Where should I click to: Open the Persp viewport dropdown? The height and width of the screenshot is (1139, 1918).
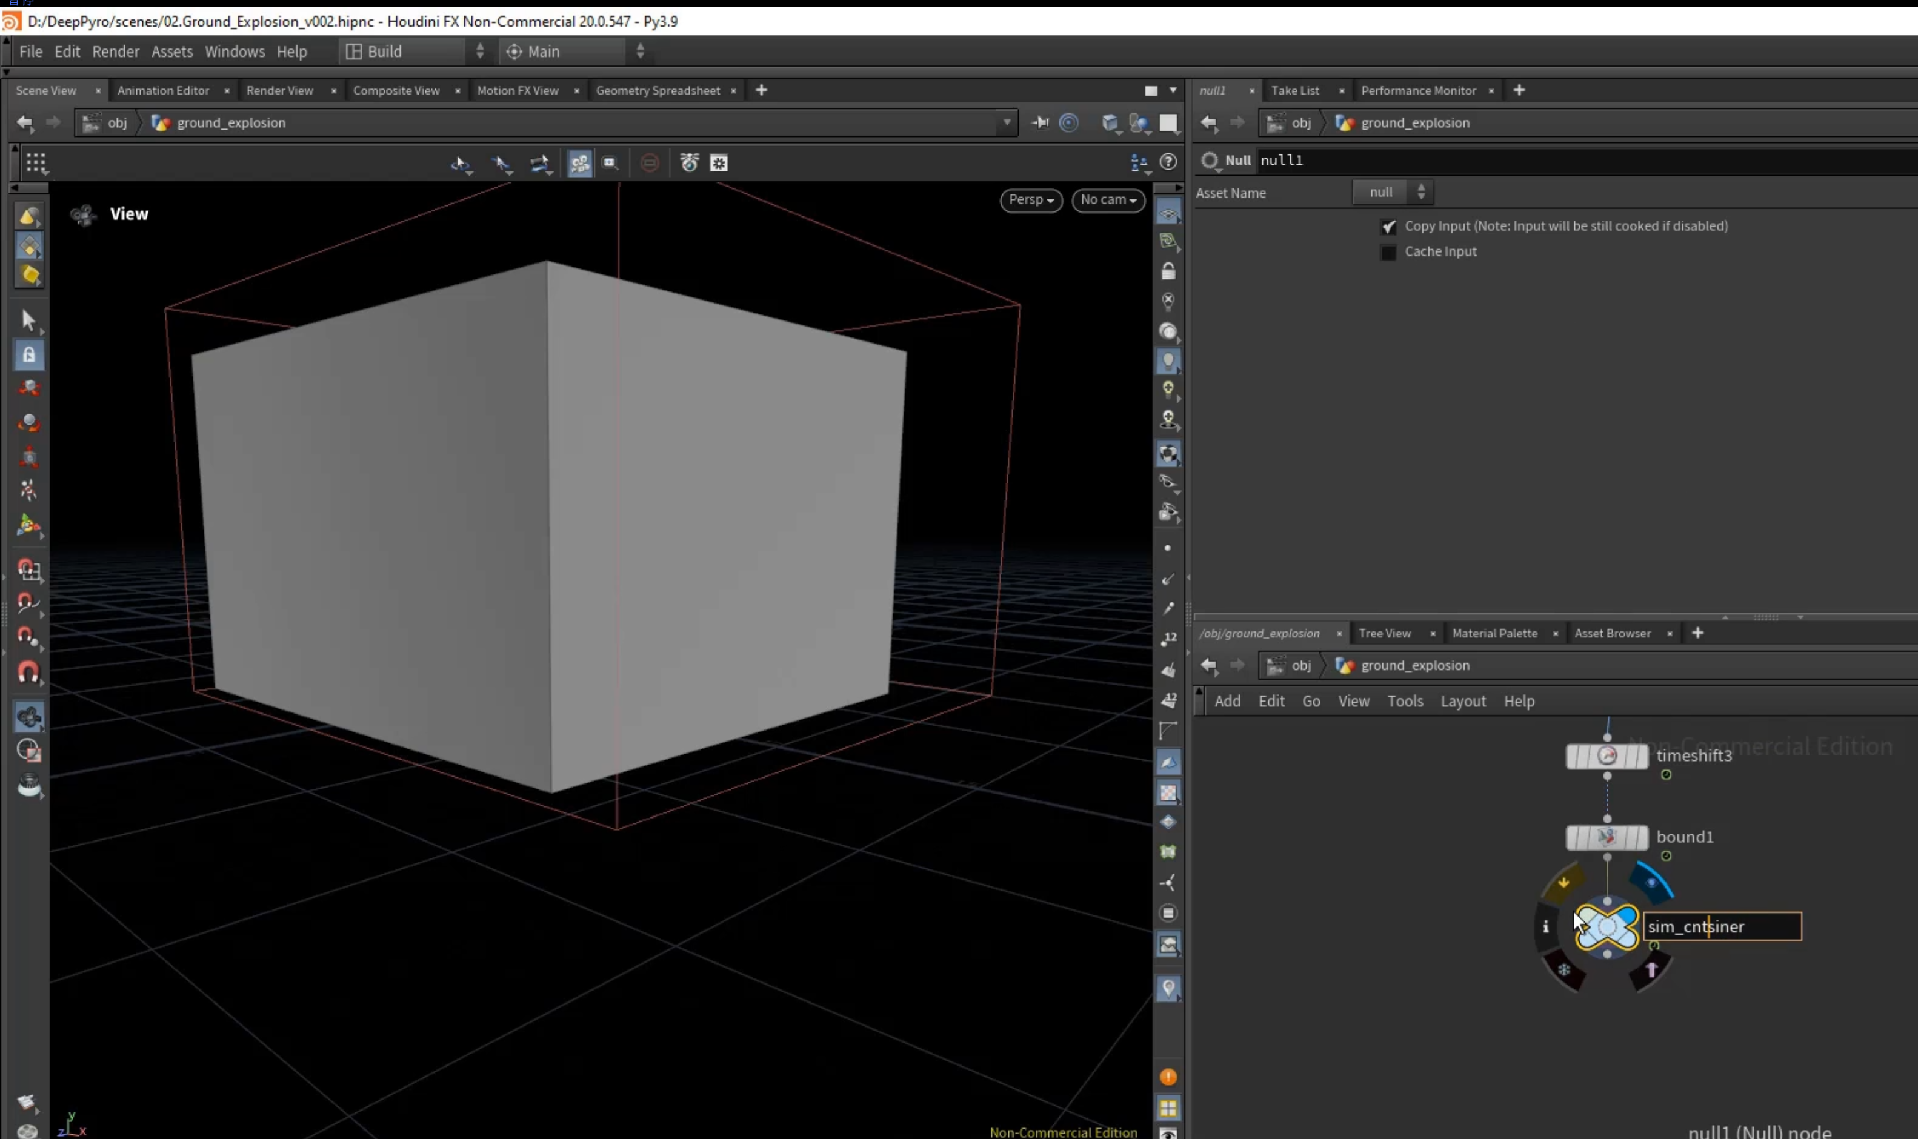tap(1030, 199)
